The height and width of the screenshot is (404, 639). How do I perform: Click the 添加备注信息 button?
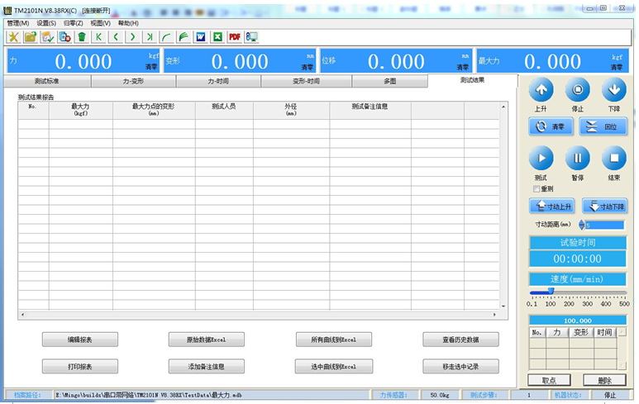point(206,367)
